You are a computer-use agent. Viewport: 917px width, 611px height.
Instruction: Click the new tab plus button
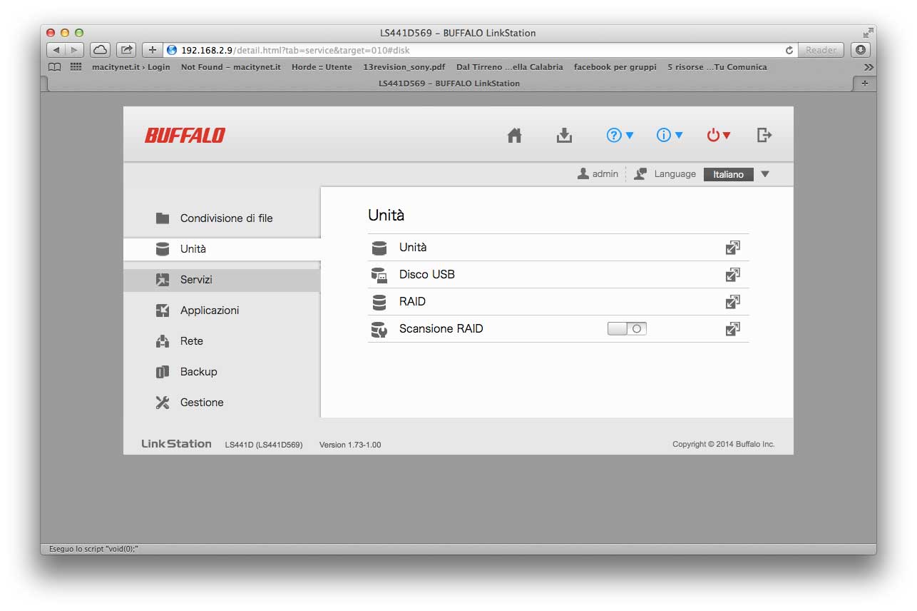(865, 84)
